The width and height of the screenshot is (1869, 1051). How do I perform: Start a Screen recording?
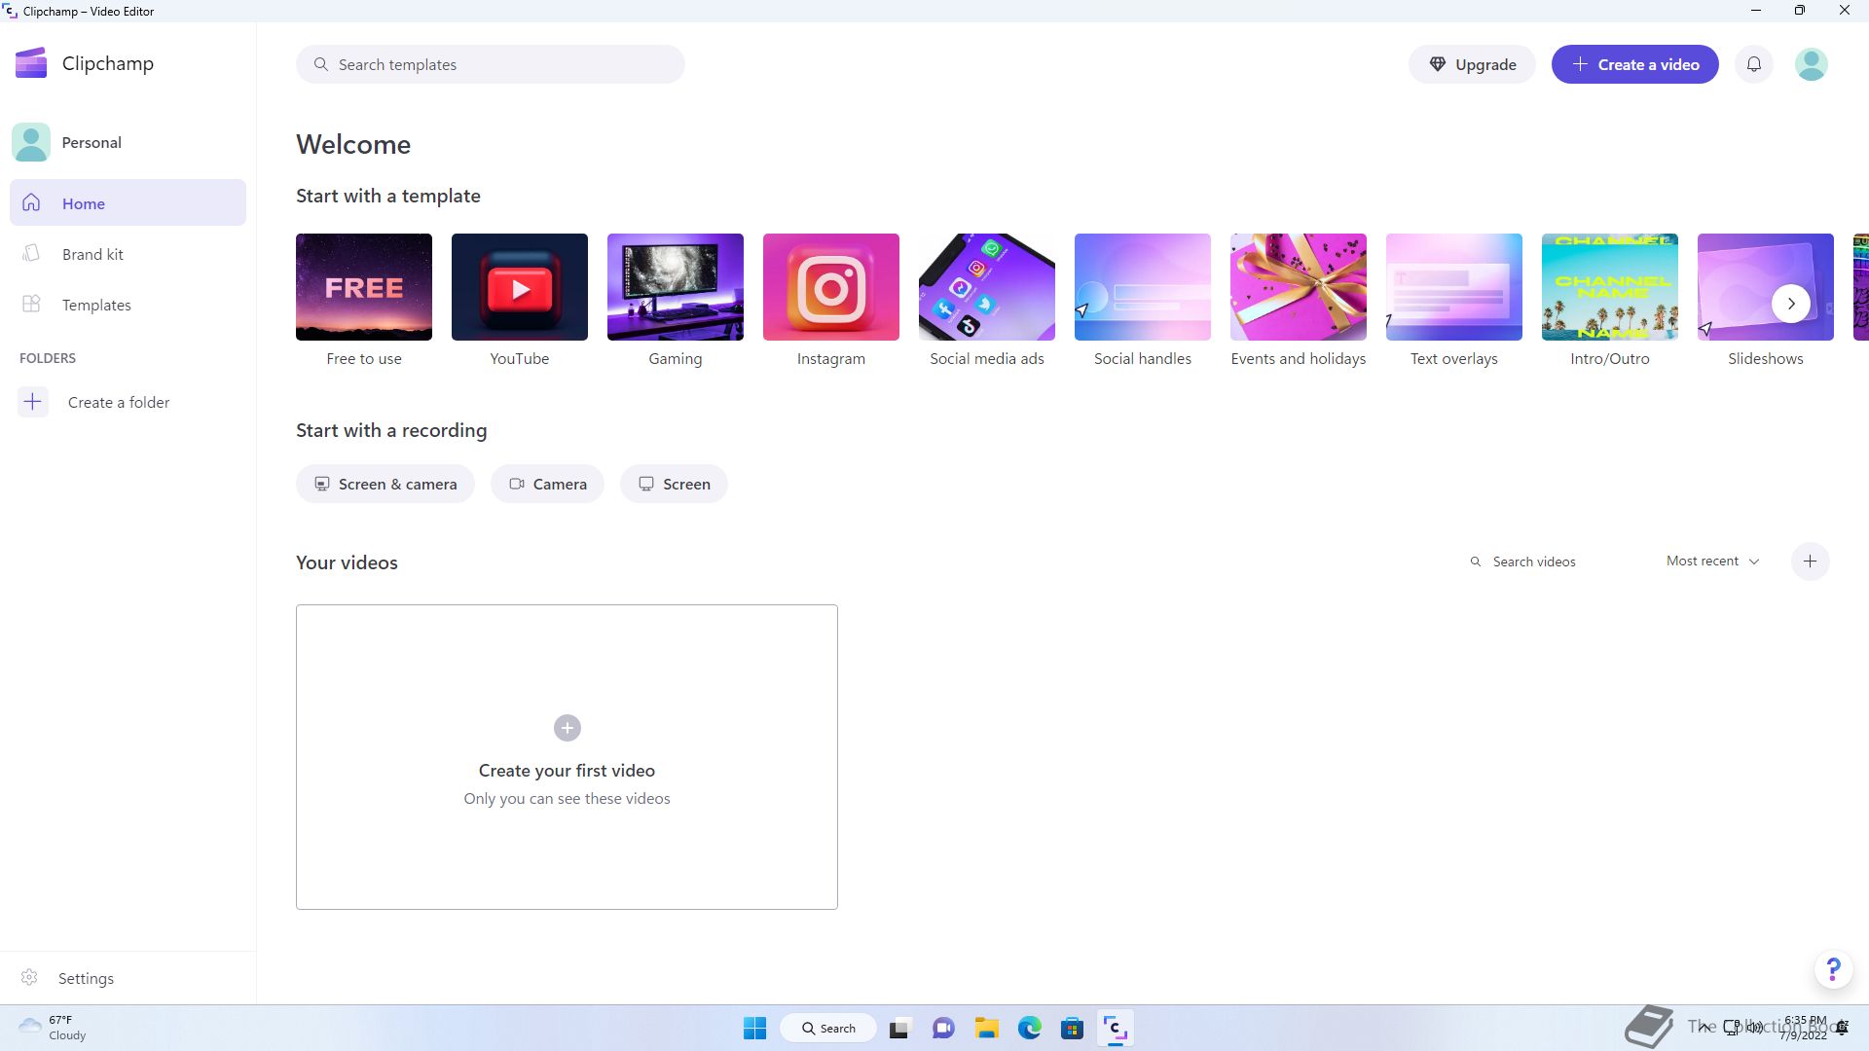pos(674,484)
